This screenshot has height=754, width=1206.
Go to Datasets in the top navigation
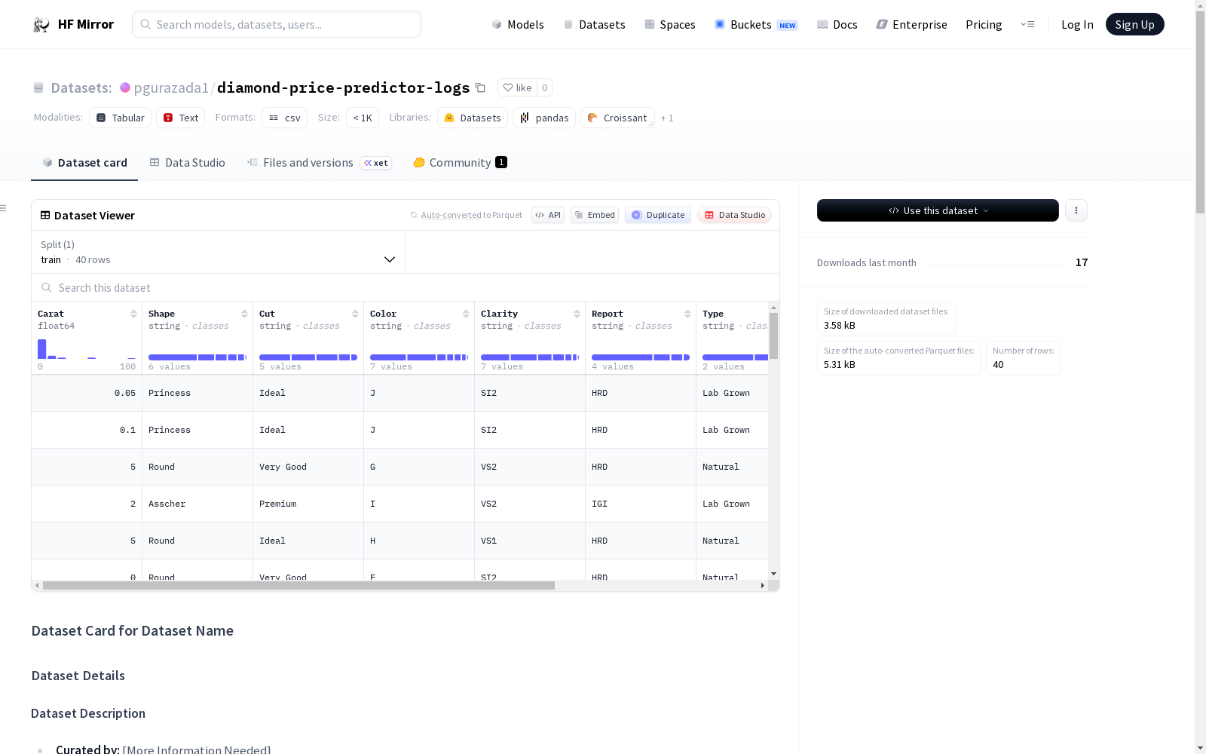[x=594, y=25]
